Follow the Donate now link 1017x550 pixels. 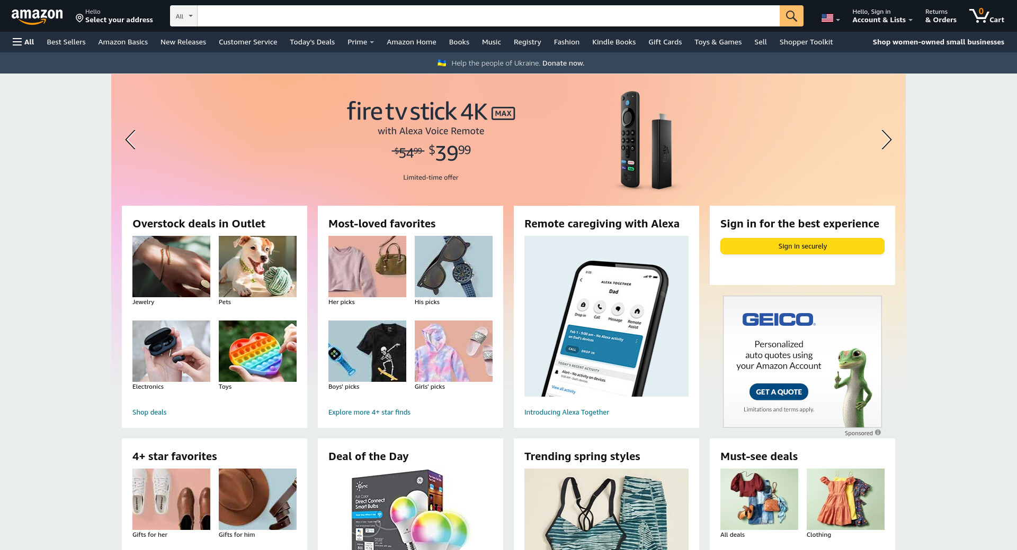click(563, 63)
